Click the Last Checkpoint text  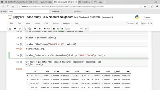[87, 17]
